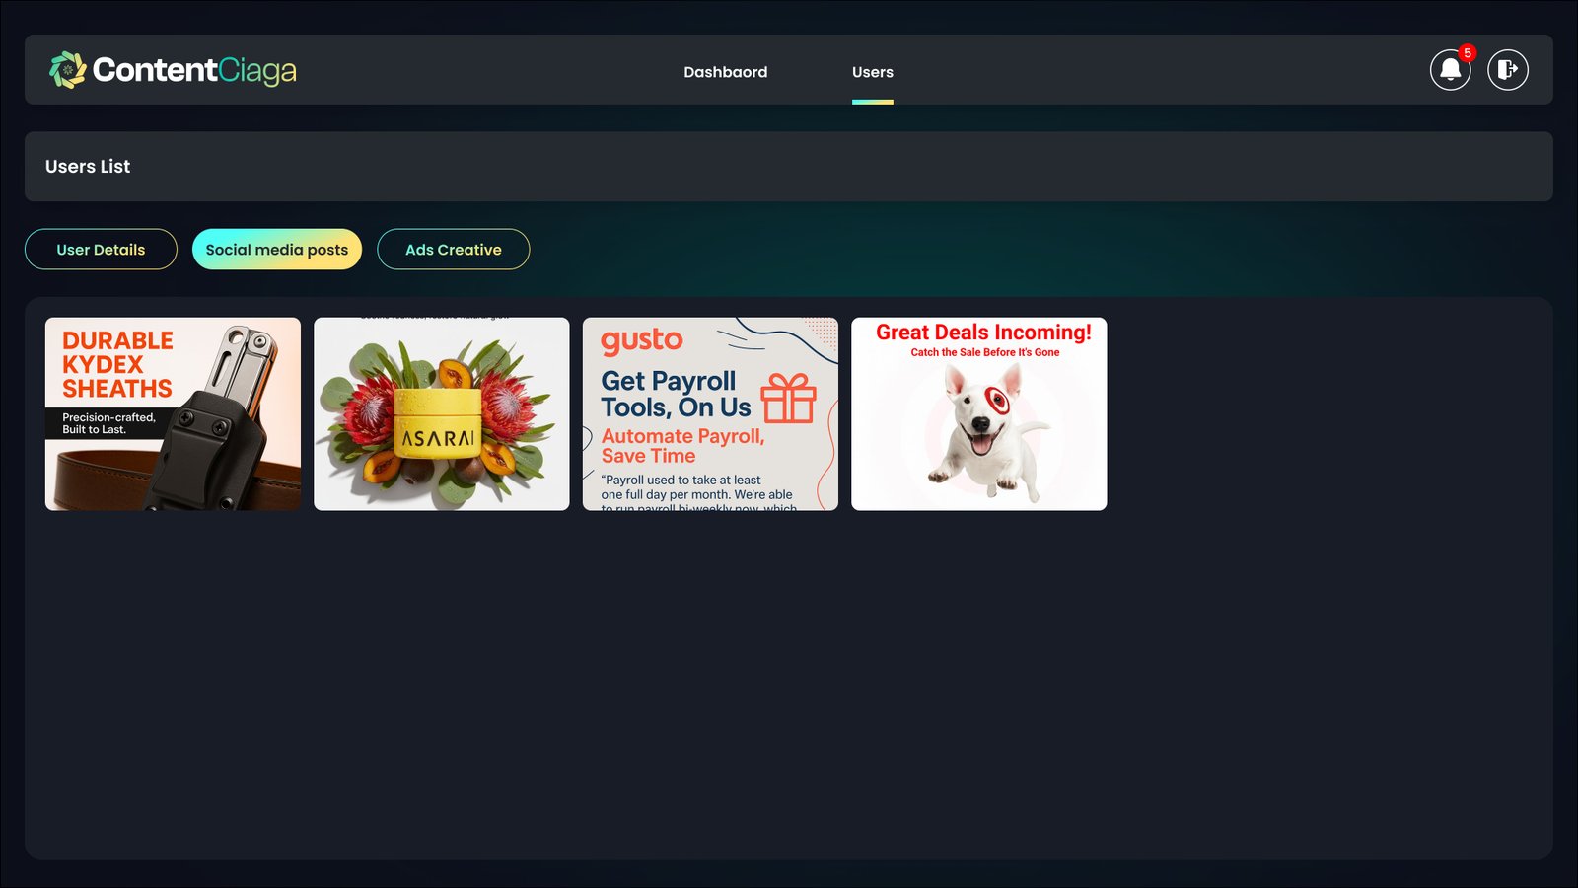Select the Social media posts tab
Image resolution: width=1578 pixels, height=888 pixels.
[x=277, y=250]
